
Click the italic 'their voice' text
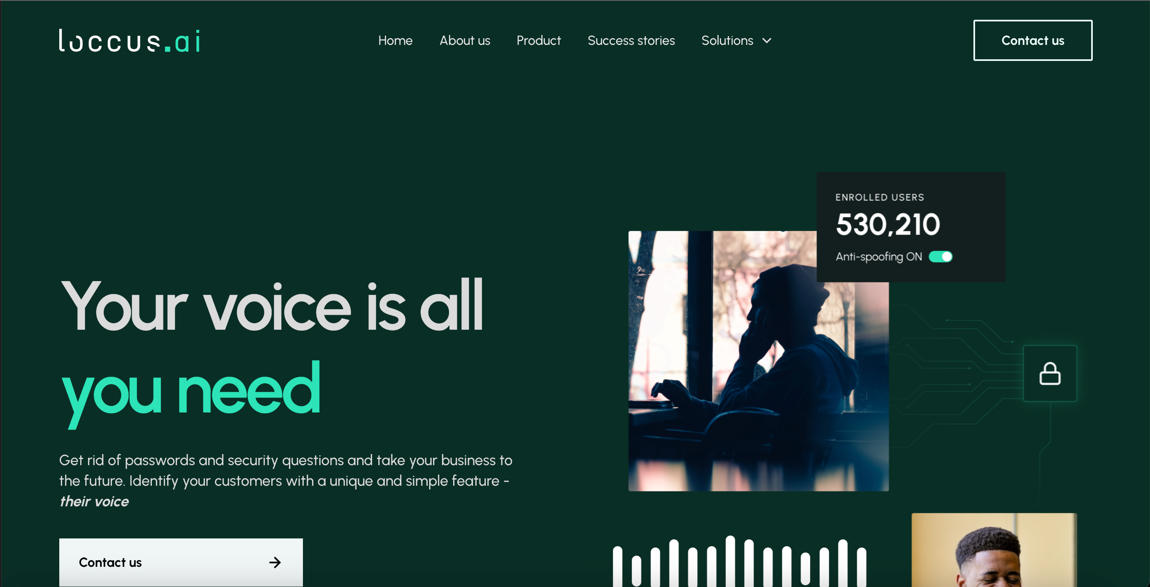tap(94, 501)
